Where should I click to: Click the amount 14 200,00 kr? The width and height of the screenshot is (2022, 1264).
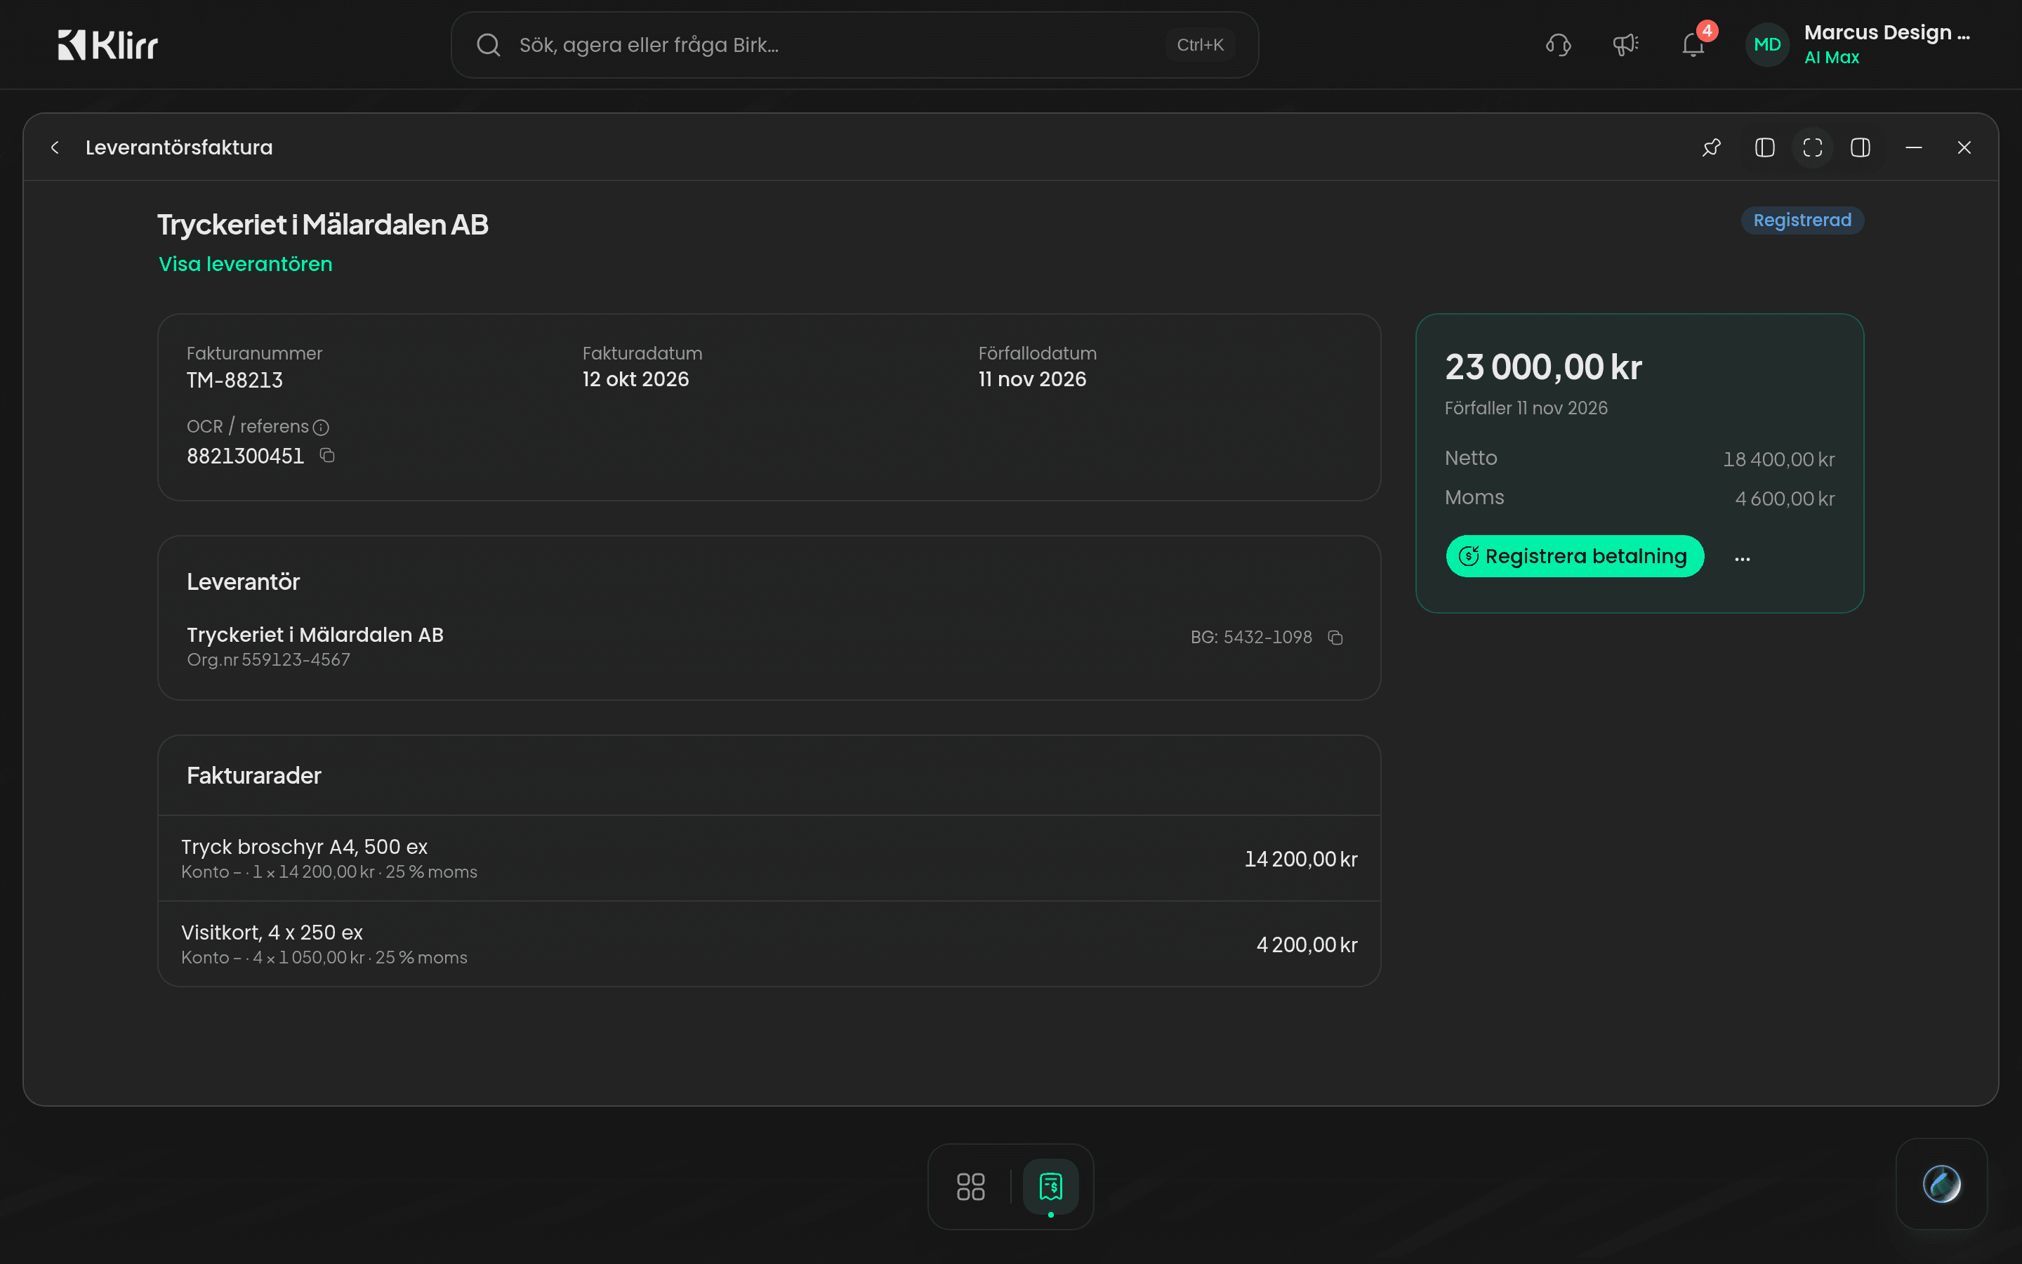(1301, 860)
